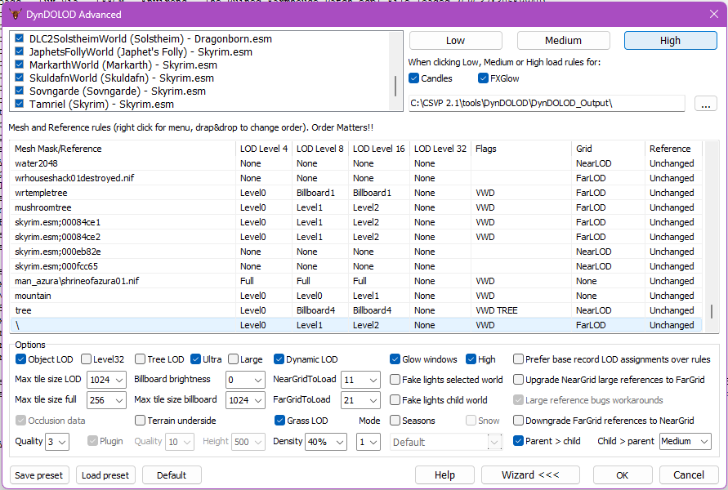
Task: Select the High preset button
Action: [670, 41]
